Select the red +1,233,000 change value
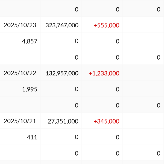Image resolution: width=164 pixels, height=164 pixels. pos(104,73)
